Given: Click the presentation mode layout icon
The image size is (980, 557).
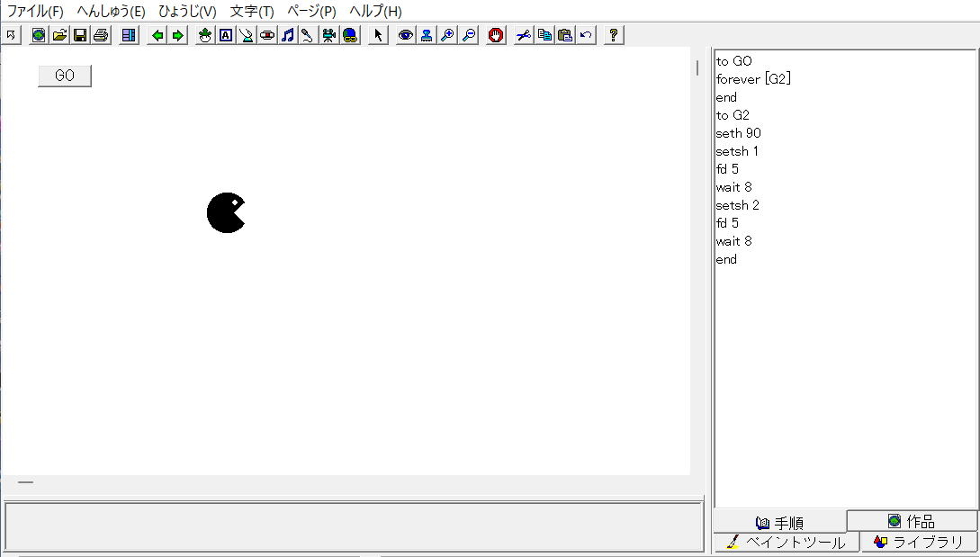Looking at the screenshot, I should (129, 35).
